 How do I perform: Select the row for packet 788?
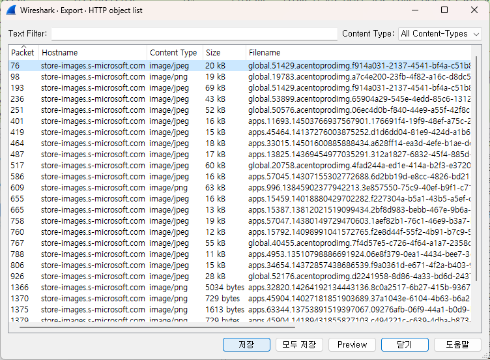(240, 254)
